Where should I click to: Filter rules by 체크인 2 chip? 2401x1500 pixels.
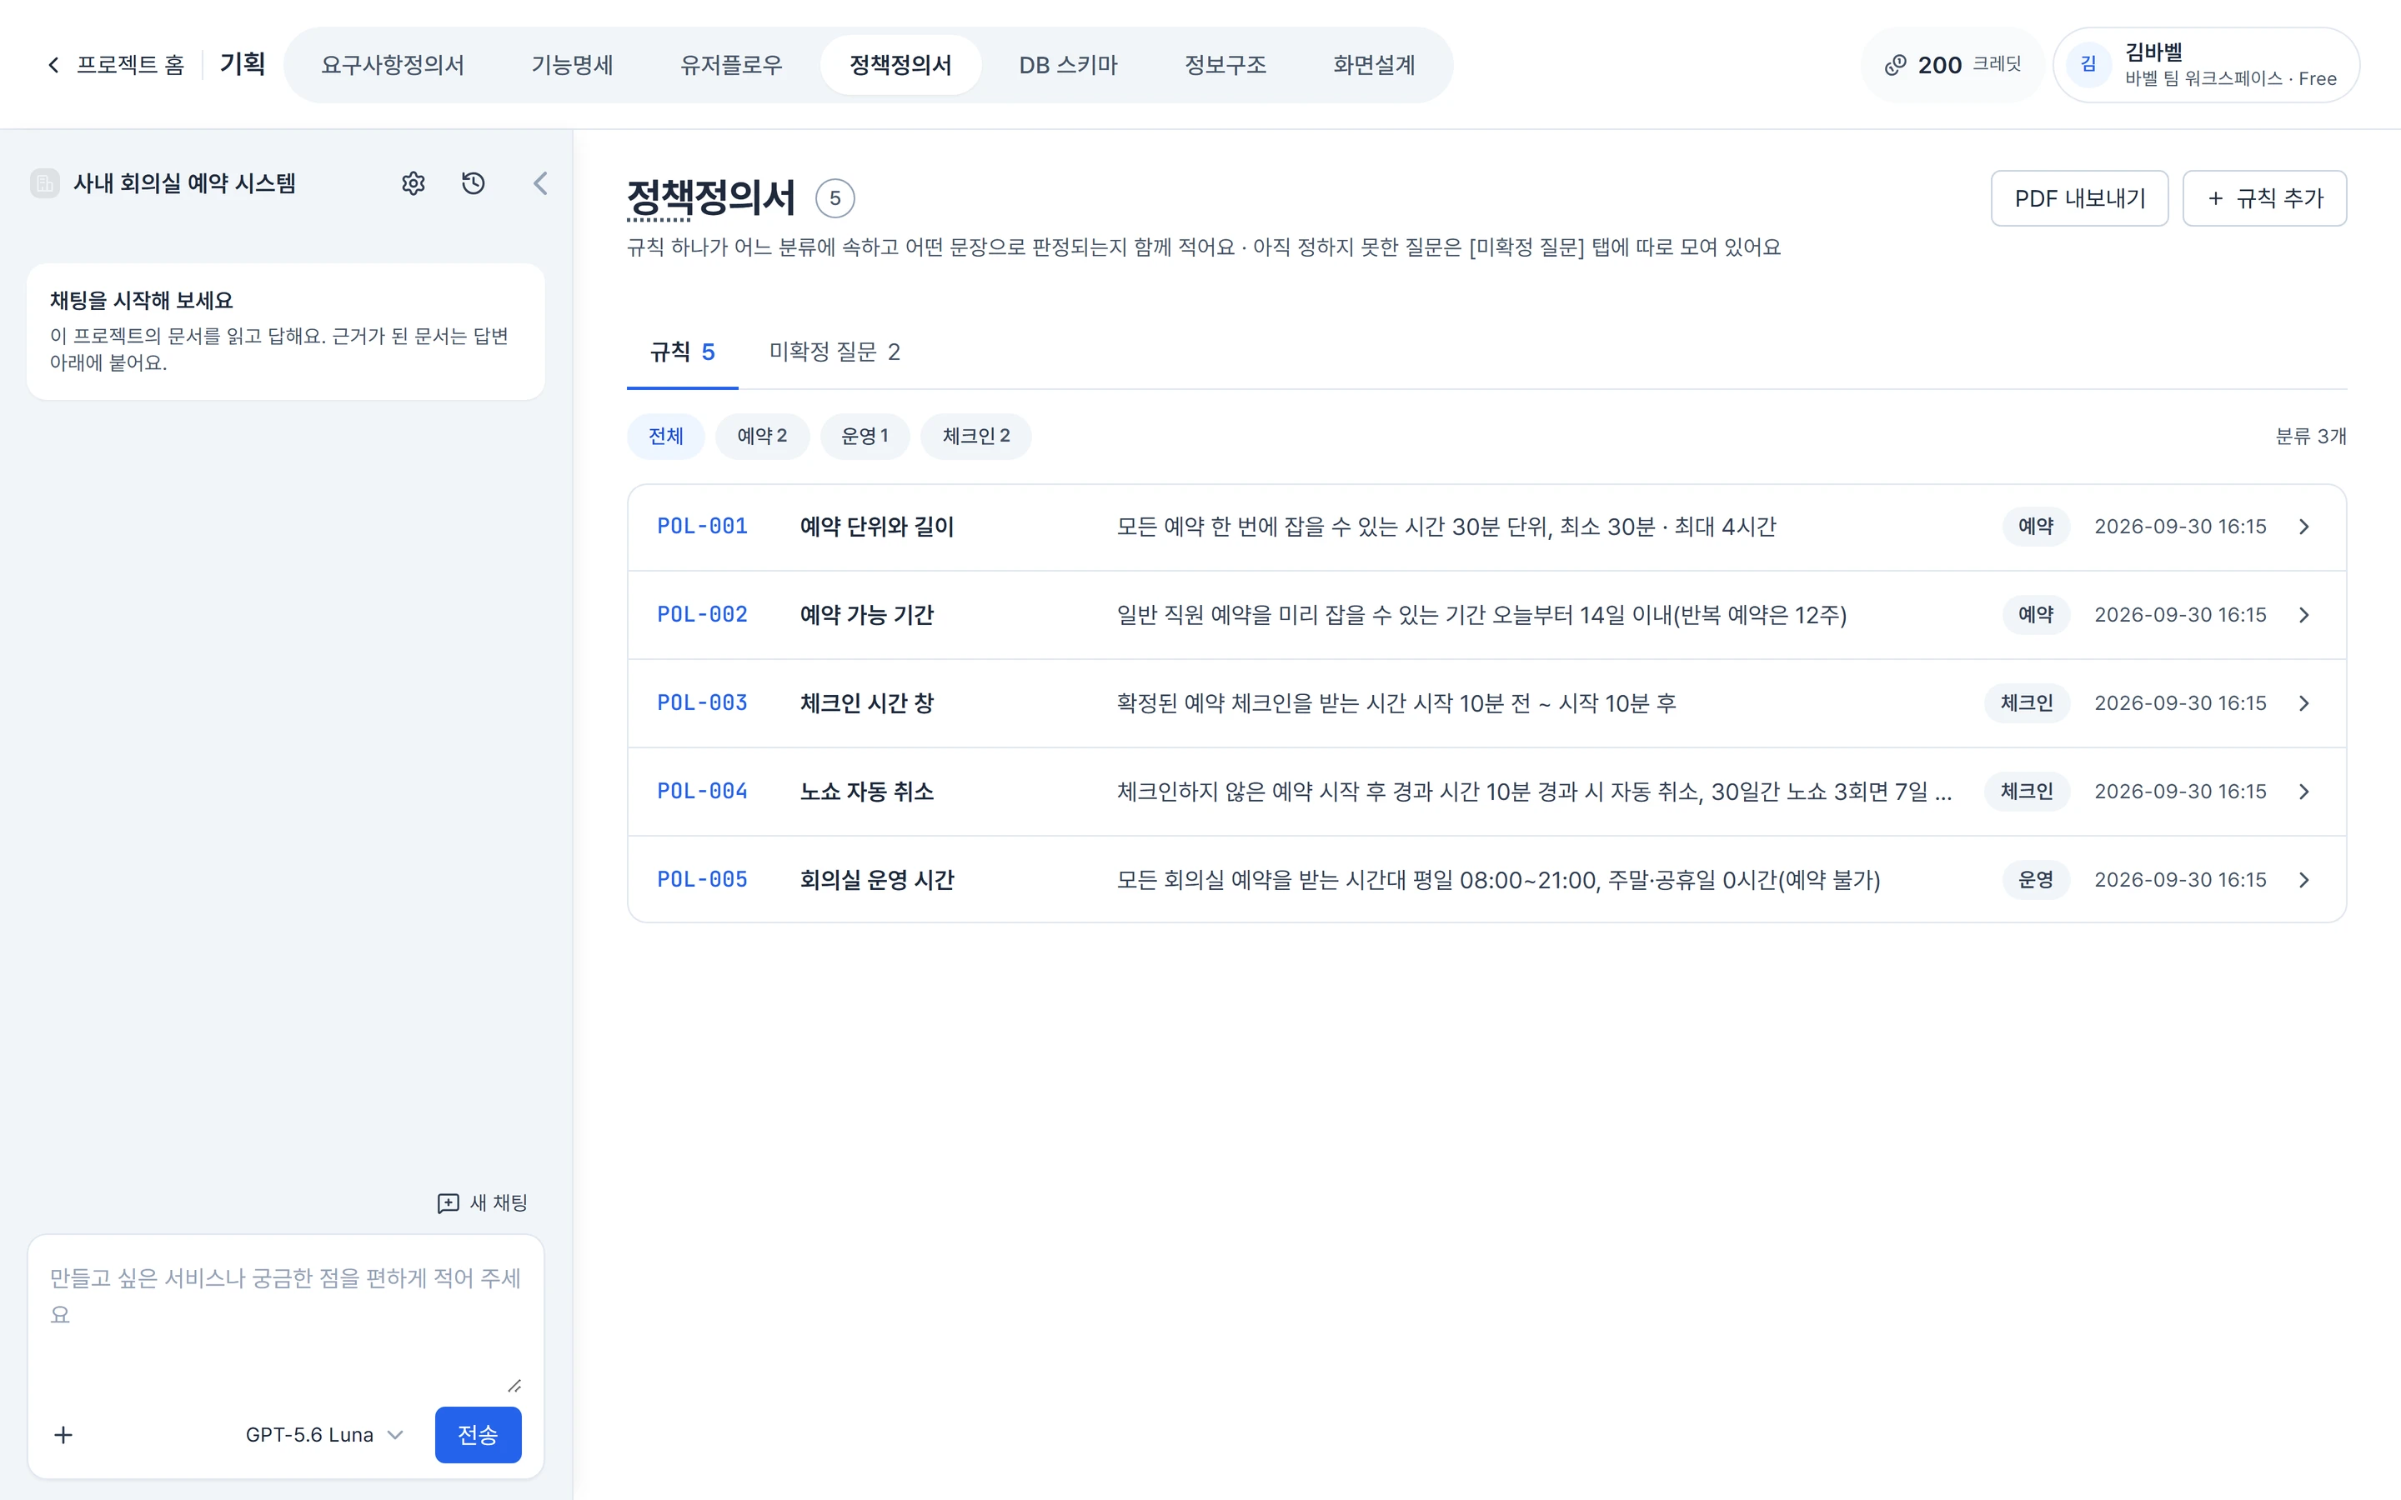(976, 437)
